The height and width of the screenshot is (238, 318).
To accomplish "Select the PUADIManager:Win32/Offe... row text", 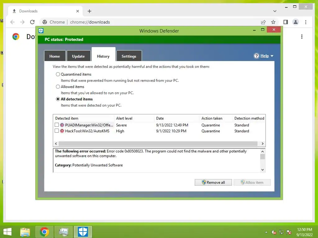I will click(89, 125).
